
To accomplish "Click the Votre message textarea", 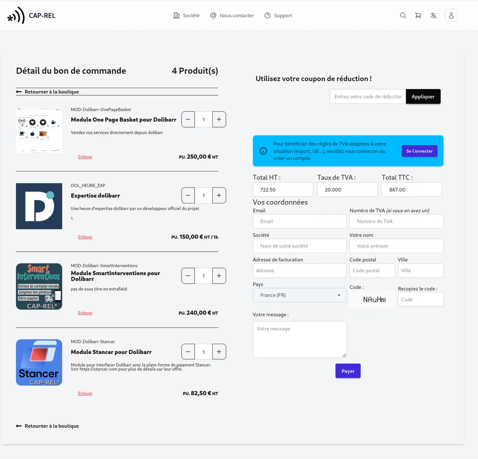I will click(300, 339).
